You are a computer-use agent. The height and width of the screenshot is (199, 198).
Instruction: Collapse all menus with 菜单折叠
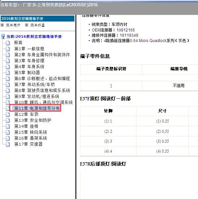pos(38,25)
